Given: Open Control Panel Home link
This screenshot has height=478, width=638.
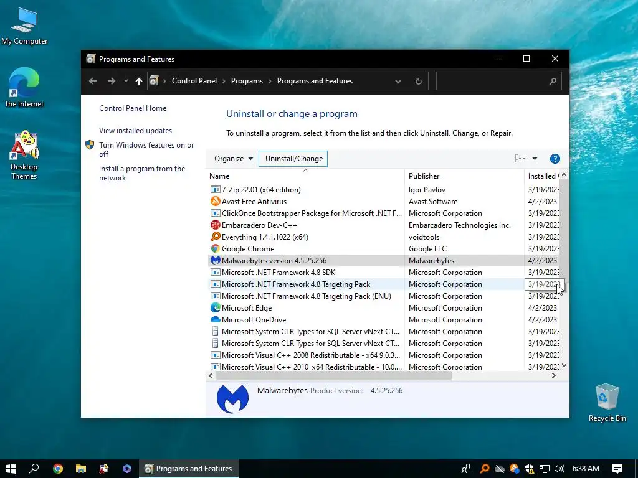Looking at the screenshot, I should [x=133, y=108].
